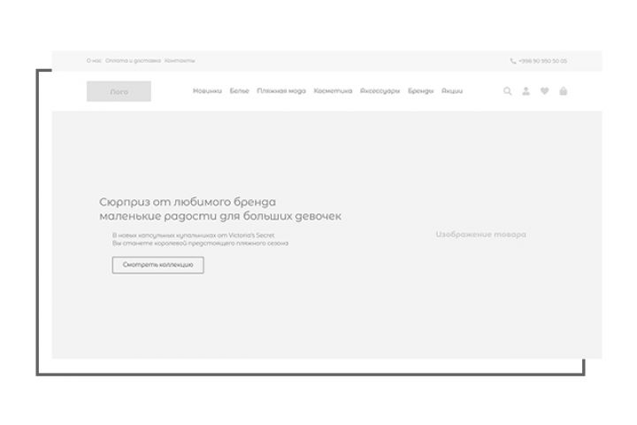Open the heart favorites wishlist icon
The image size is (637, 425).
point(545,91)
